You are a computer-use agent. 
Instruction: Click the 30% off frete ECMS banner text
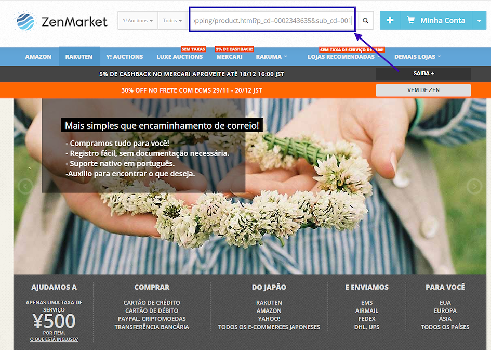[192, 90]
